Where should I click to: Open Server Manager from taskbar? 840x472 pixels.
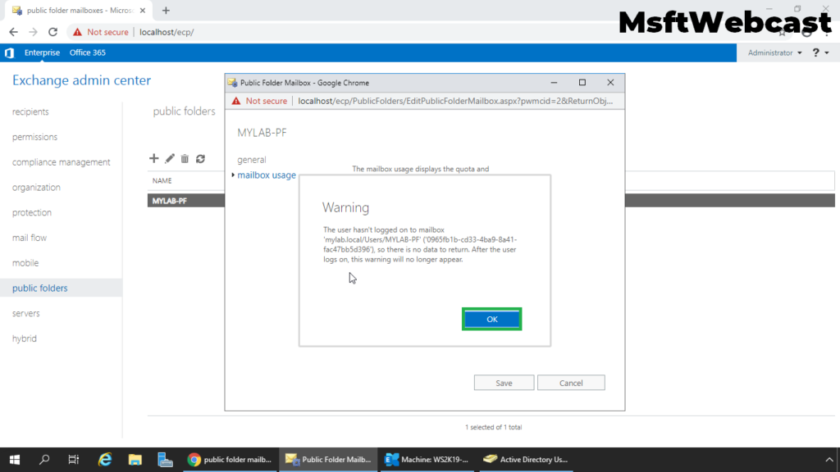point(165,459)
